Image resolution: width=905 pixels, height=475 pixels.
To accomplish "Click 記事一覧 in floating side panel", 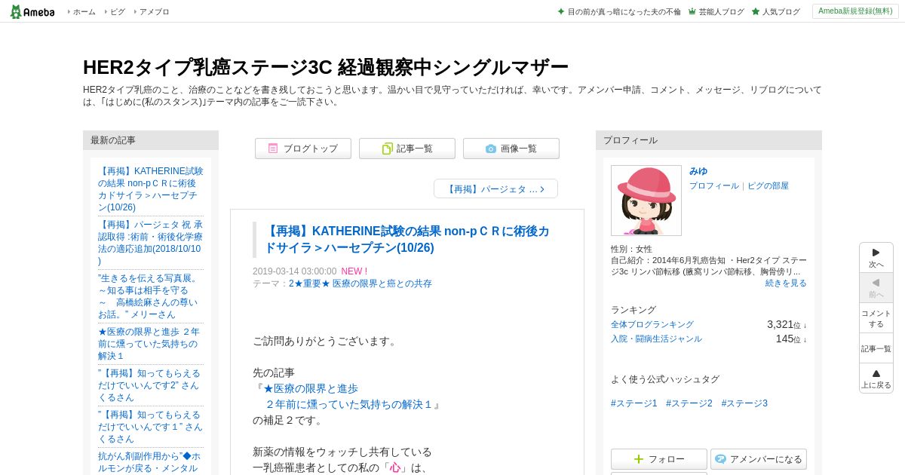I will tap(876, 348).
